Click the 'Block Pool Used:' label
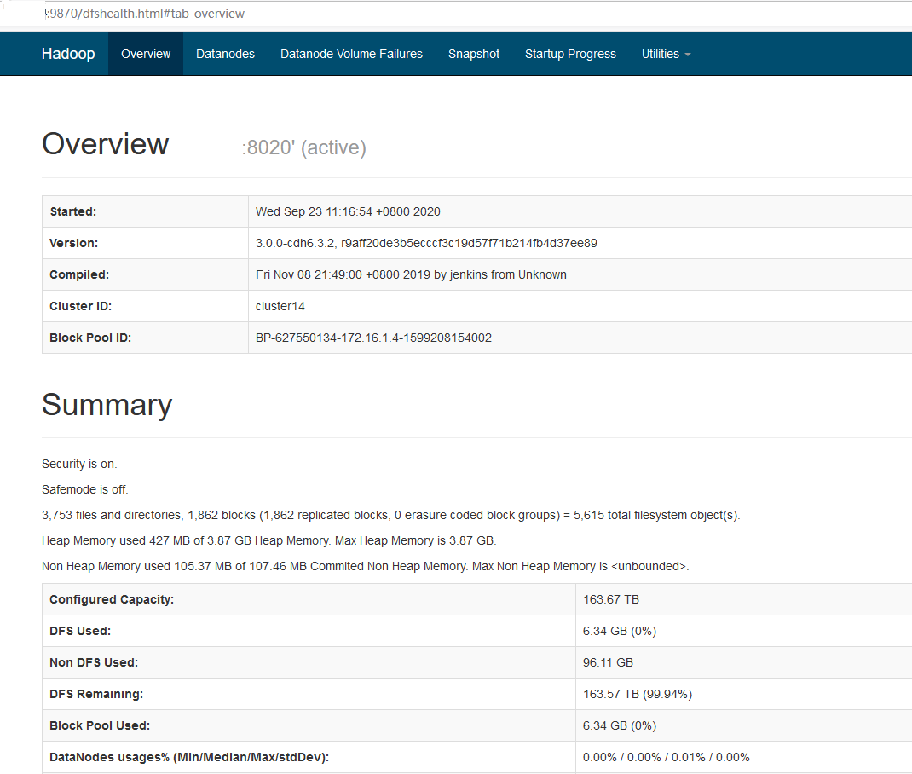 click(100, 725)
